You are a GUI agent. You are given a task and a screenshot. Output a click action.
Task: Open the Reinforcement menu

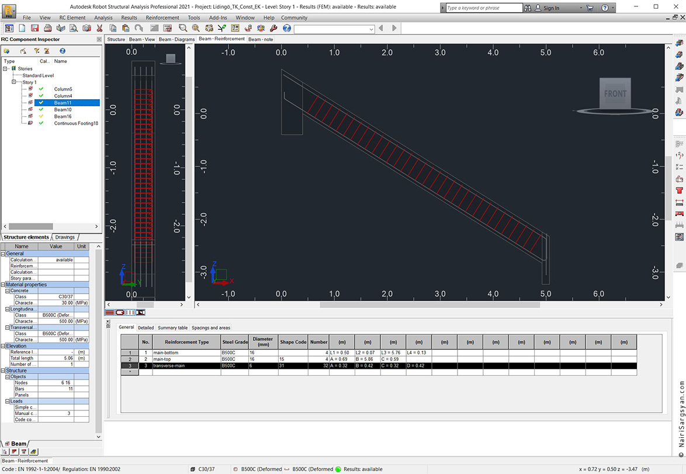pyautogui.click(x=162, y=18)
